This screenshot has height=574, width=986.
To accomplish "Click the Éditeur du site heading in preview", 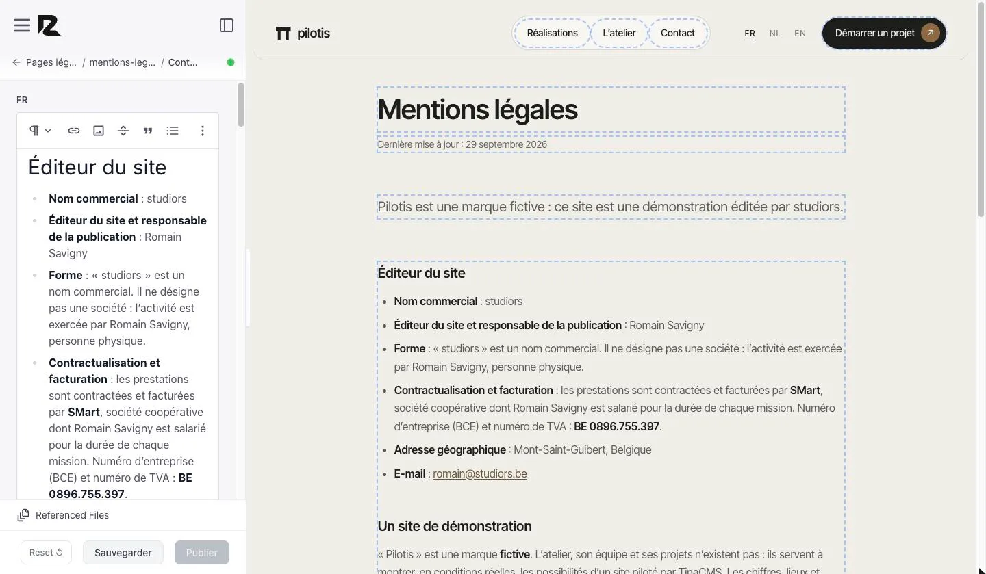I will [421, 273].
